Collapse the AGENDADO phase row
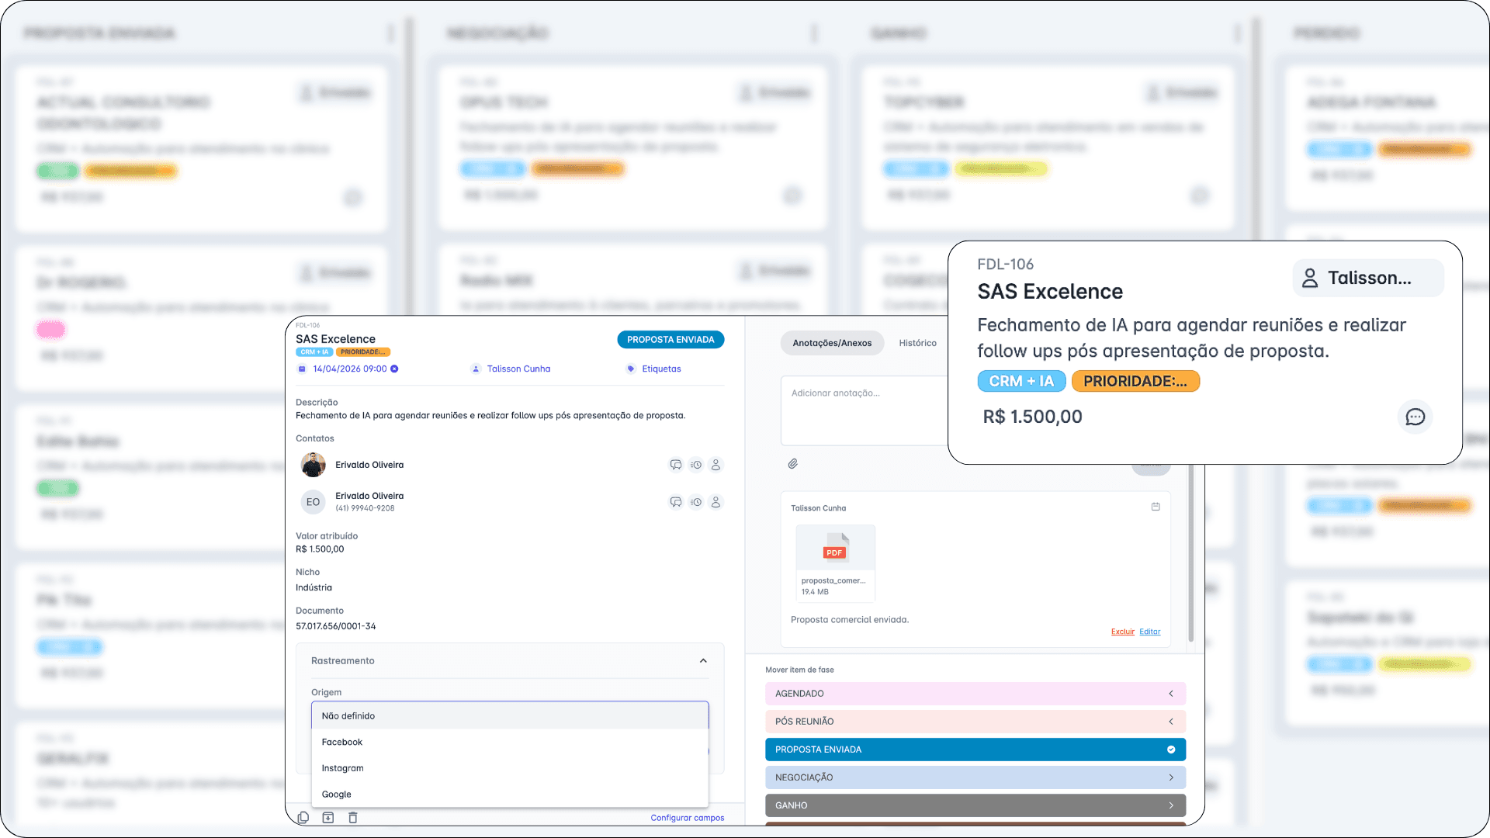The width and height of the screenshot is (1490, 838). click(x=1172, y=694)
